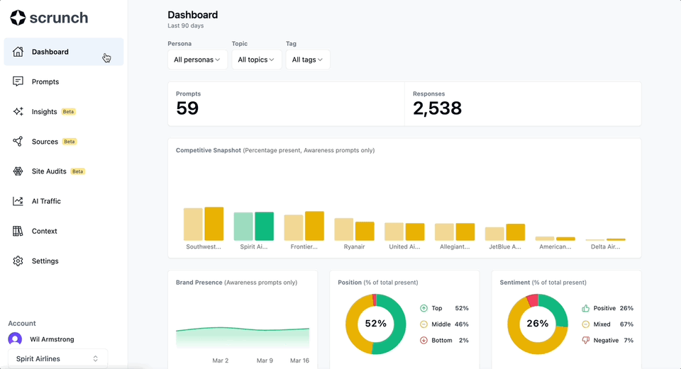Screen dimensions: 681x369
Task: Open the AI Traffic menu item
Action: (x=63, y=201)
